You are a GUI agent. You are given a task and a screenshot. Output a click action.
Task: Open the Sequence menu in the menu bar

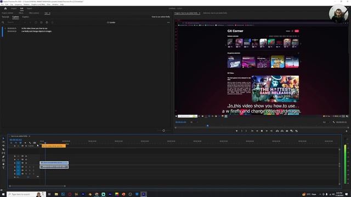click(18, 4)
